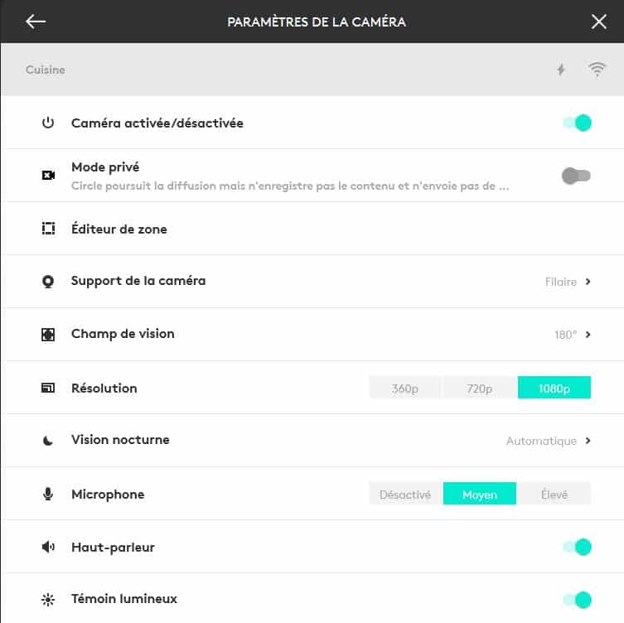Open the Éditeur de zone row
The height and width of the screenshot is (623, 624).
click(x=119, y=229)
